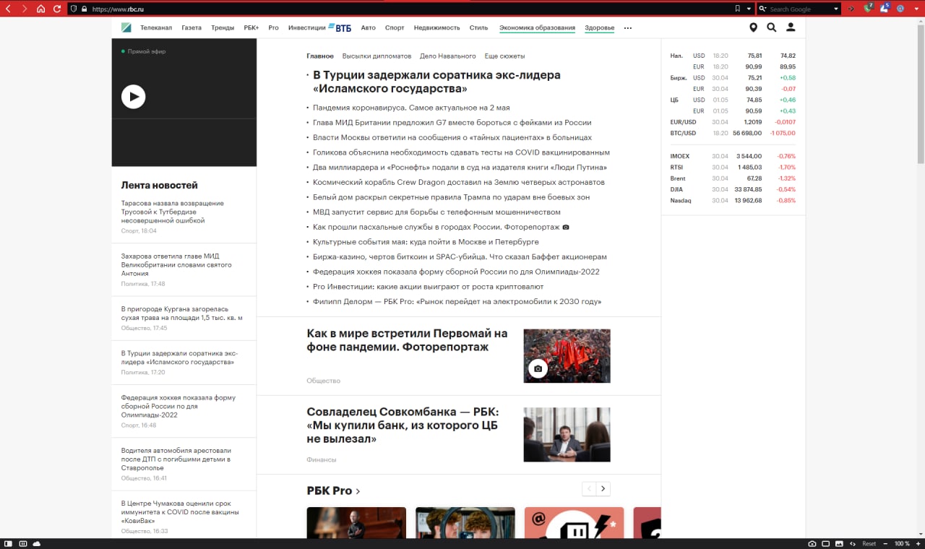
Task: Open search engine selector magnifier dropdown
Action: point(763,9)
